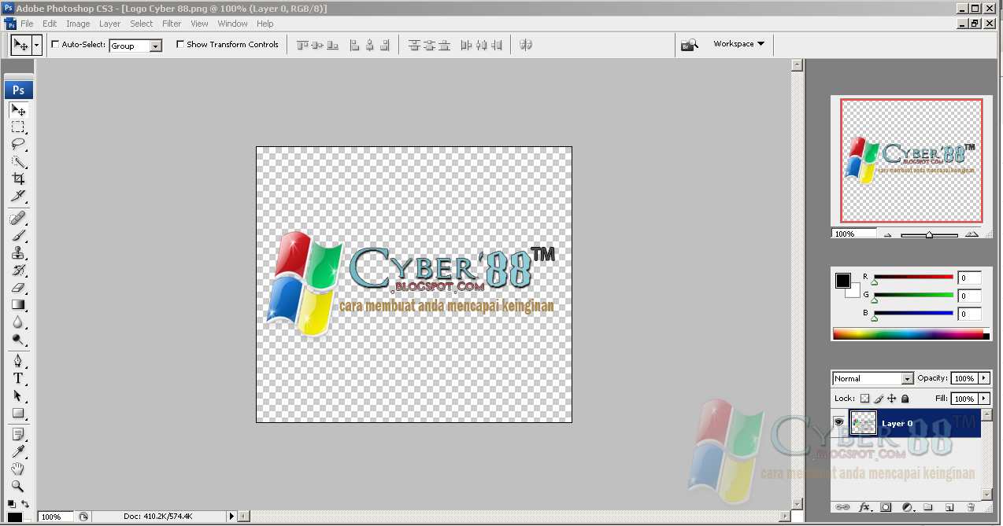Open the Layer menu
The width and height of the screenshot is (1003, 526).
pos(110,24)
